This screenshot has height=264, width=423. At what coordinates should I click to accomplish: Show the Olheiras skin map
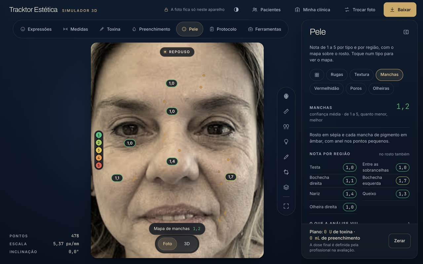point(381,88)
